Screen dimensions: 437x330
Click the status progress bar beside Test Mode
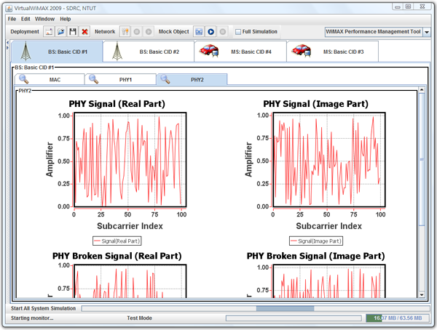pos(294,318)
